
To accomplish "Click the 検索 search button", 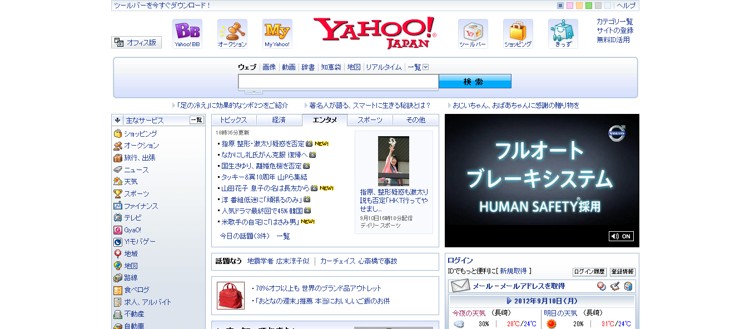I will (x=475, y=82).
